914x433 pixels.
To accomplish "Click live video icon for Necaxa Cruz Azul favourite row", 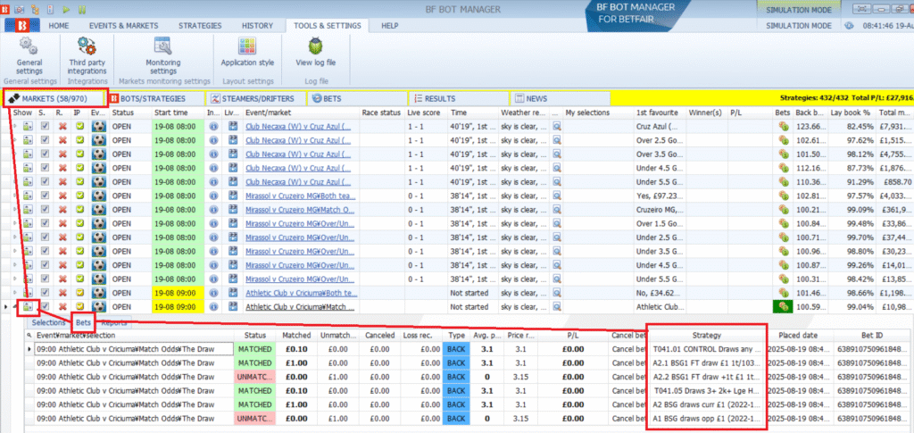I will tap(235, 125).
